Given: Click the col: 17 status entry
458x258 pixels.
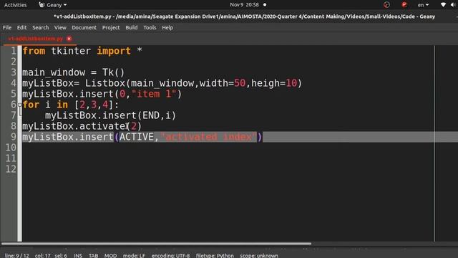Looking at the screenshot, I should (x=43, y=255).
